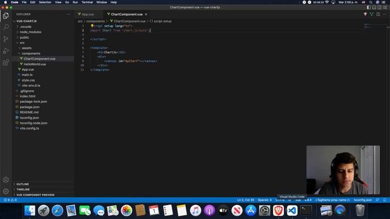Open the Selection menu
The height and width of the screenshot is (219, 390).
click(45, 2)
